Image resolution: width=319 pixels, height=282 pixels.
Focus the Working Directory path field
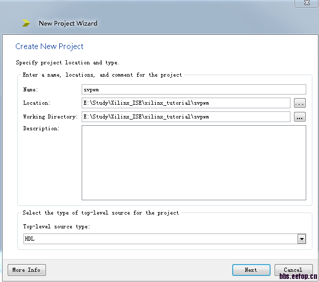tap(186, 117)
